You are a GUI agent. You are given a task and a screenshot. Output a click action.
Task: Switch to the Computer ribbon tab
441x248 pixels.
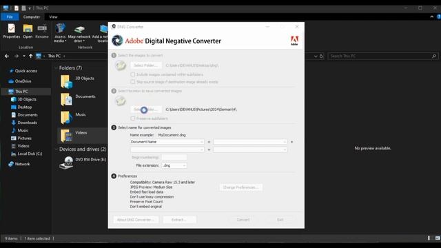point(32,17)
